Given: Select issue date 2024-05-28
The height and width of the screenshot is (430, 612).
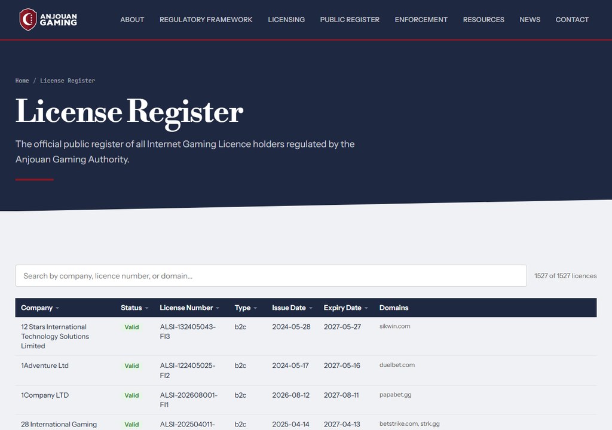Looking at the screenshot, I should (291, 327).
